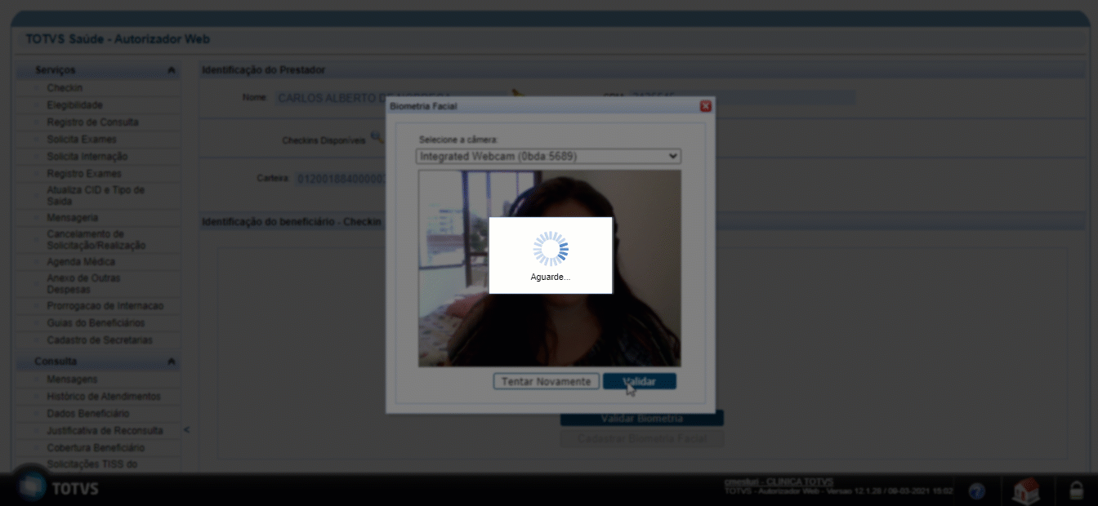Image resolution: width=1098 pixels, height=506 pixels.
Task: Open Histórico de Atendimentos
Action: (104, 397)
